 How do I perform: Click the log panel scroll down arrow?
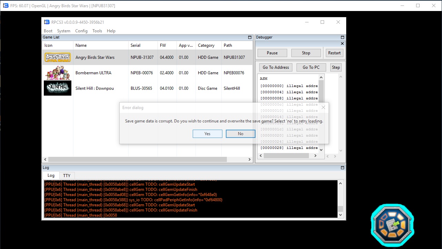(x=341, y=215)
